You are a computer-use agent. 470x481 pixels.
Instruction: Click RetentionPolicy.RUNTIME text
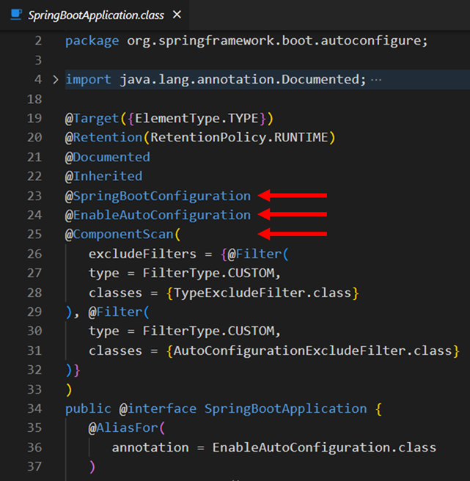239,138
